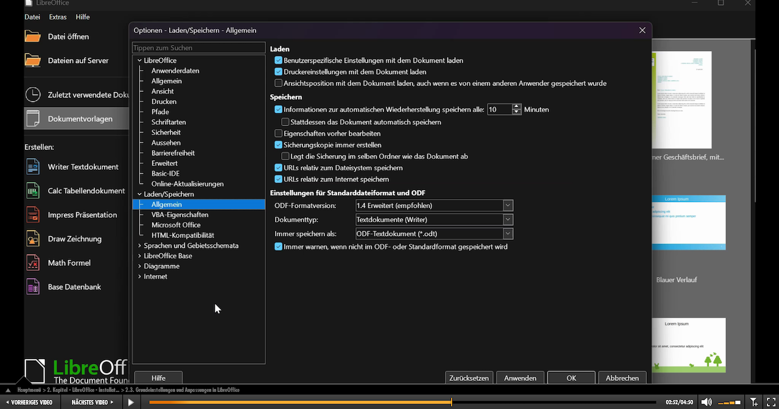Enable Sicherung im selben Ordner ablegen
The width and height of the screenshot is (779, 409).
(285, 156)
